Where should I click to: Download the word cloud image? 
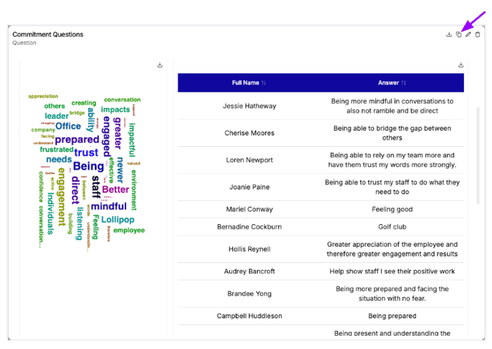(x=160, y=65)
